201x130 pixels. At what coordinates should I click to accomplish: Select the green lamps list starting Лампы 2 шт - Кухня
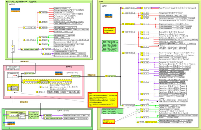point(110,46)
